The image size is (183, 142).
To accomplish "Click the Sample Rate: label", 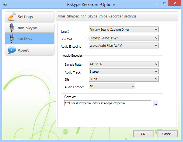I will [74, 65].
